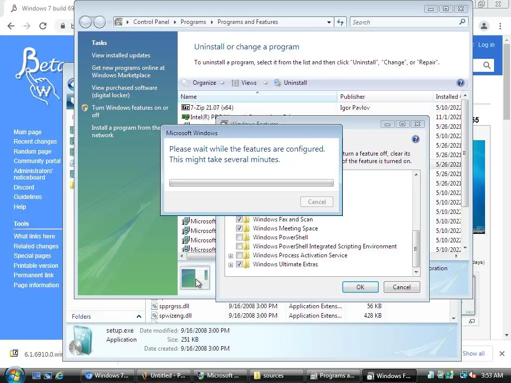Image resolution: width=511 pixels, height=383 pixels.
Task: Click Cancel in Windows Features dialog
Action: tap(402, 287)
